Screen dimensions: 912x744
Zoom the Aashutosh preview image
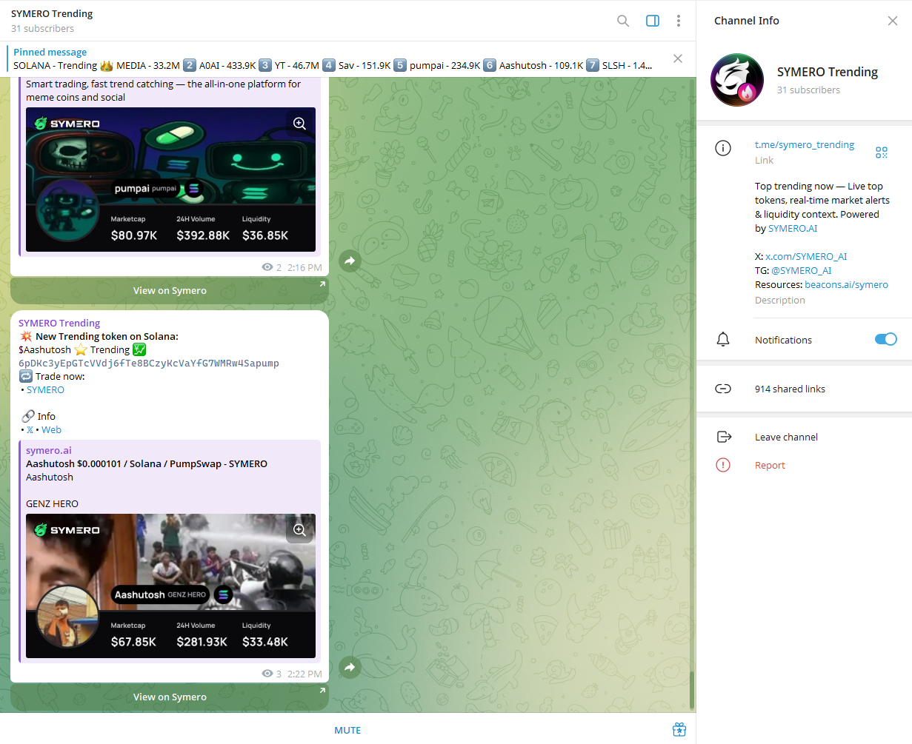click(299, 530)
